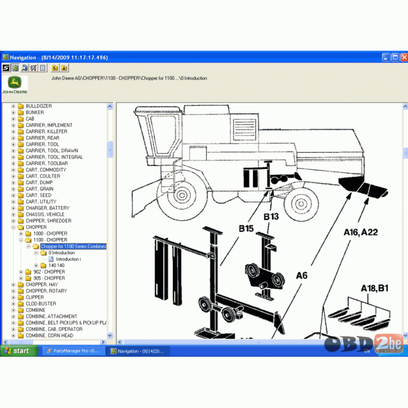408x408 pixels.
Task: Open the Introduction i document entry
Action: point(69,259)
